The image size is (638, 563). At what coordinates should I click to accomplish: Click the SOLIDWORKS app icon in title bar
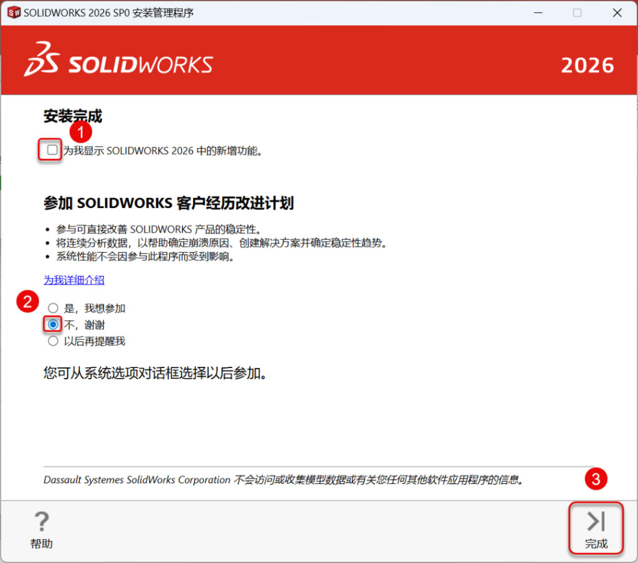tap(13, 13)
